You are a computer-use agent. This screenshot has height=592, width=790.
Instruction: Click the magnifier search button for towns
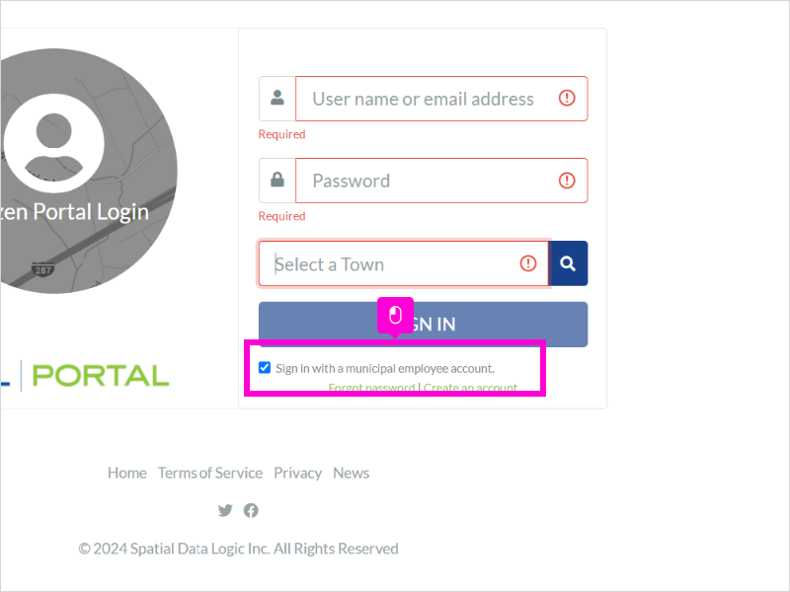(568, 263)
